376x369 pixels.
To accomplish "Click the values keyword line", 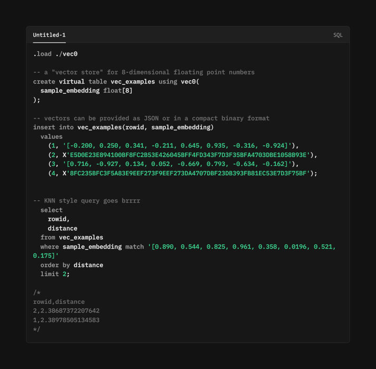I will (51, 137).
